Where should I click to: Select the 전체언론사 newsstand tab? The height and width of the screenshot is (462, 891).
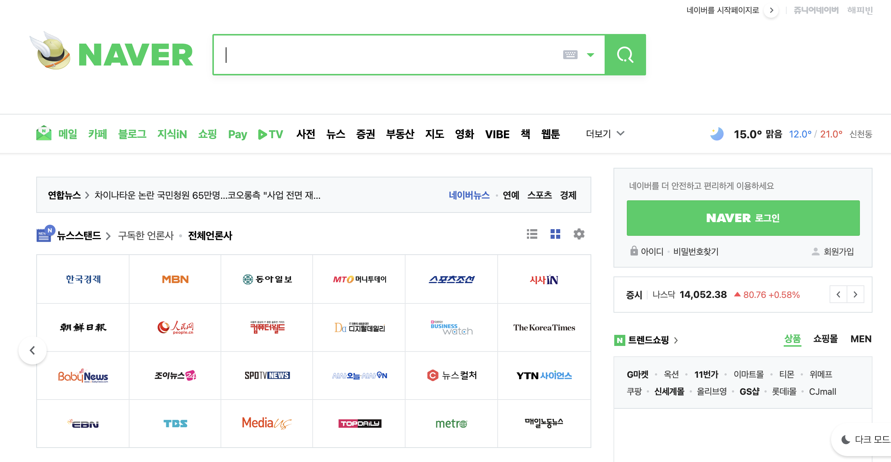click(x=210, y=236)
